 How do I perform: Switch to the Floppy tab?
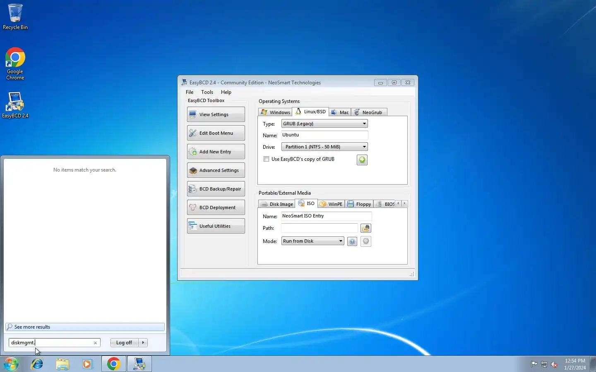pos(359,204)
